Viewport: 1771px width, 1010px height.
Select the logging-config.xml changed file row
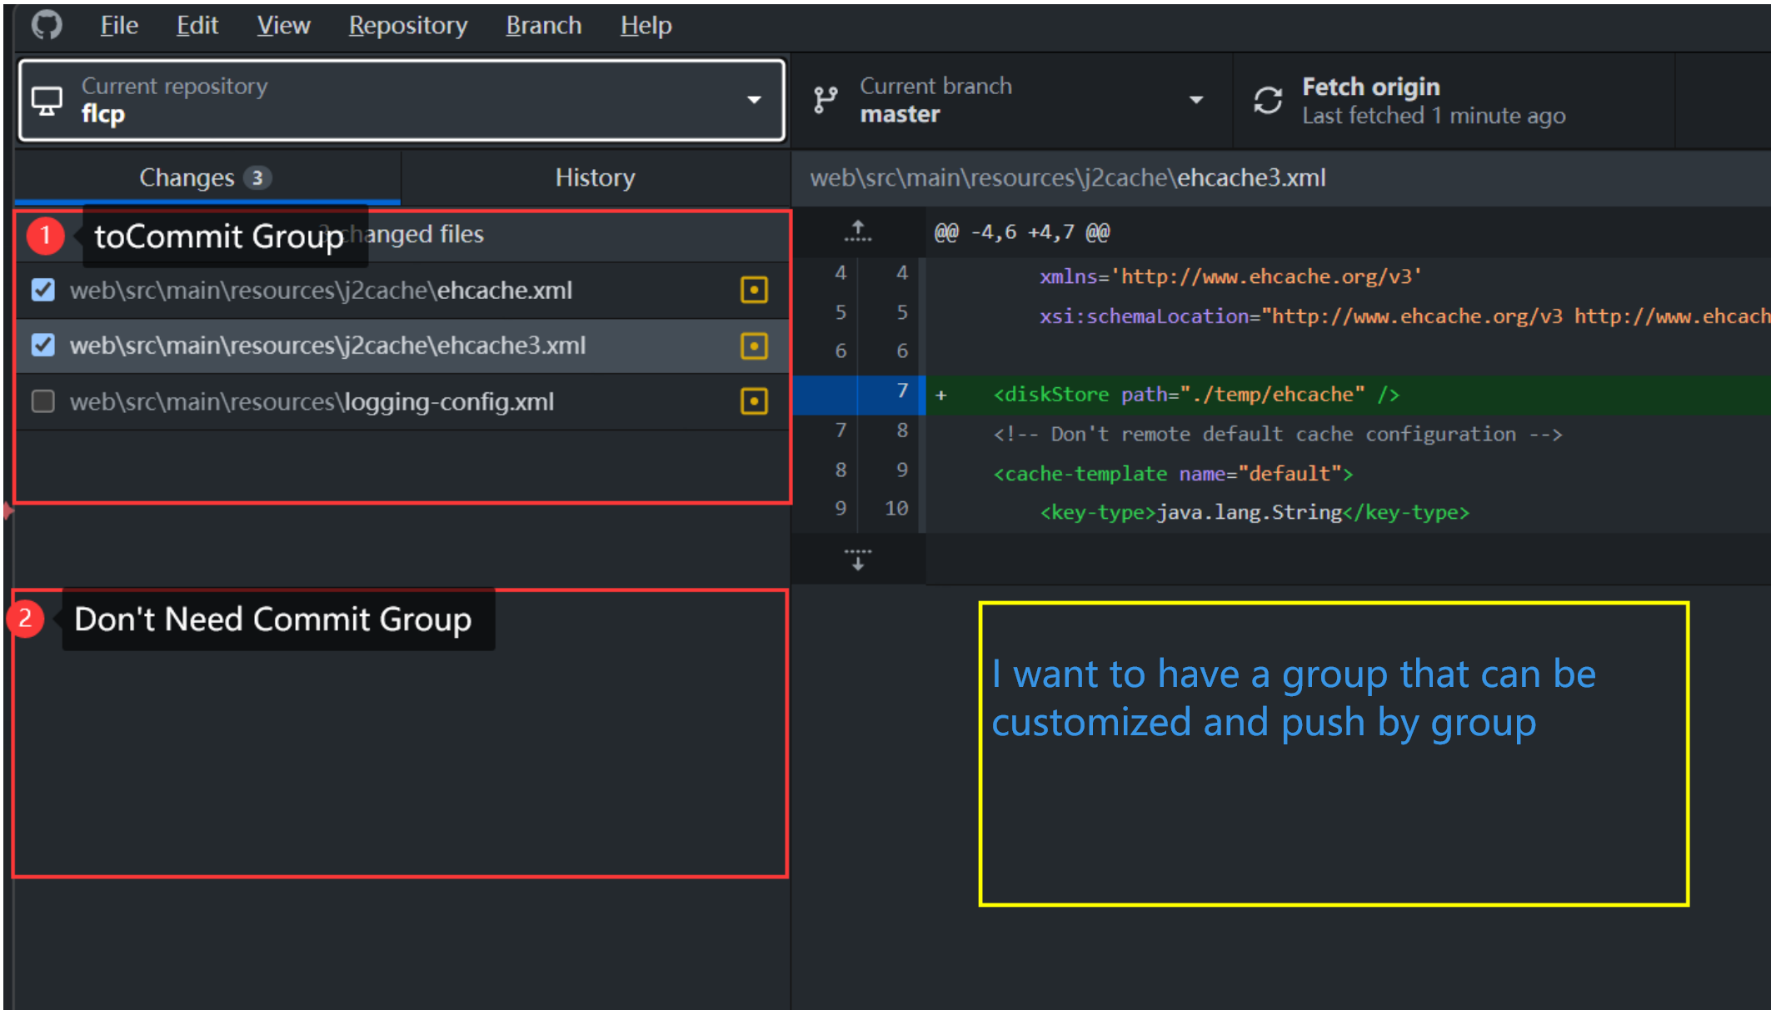tap(402, 401)
